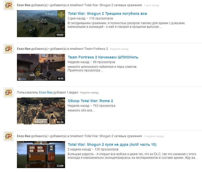The height and width of the screenshot is (172, 202).
Task: Click gray 'Неделю назад' timestamp after добавил 1 видео
Action: (89, 92)
